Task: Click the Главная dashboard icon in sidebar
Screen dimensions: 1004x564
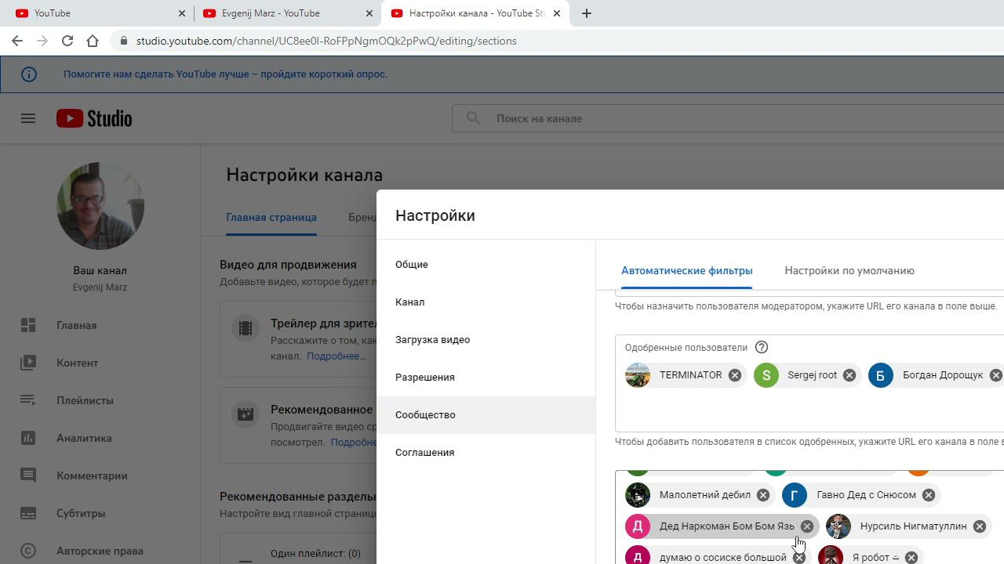Action: coord(28,325)
